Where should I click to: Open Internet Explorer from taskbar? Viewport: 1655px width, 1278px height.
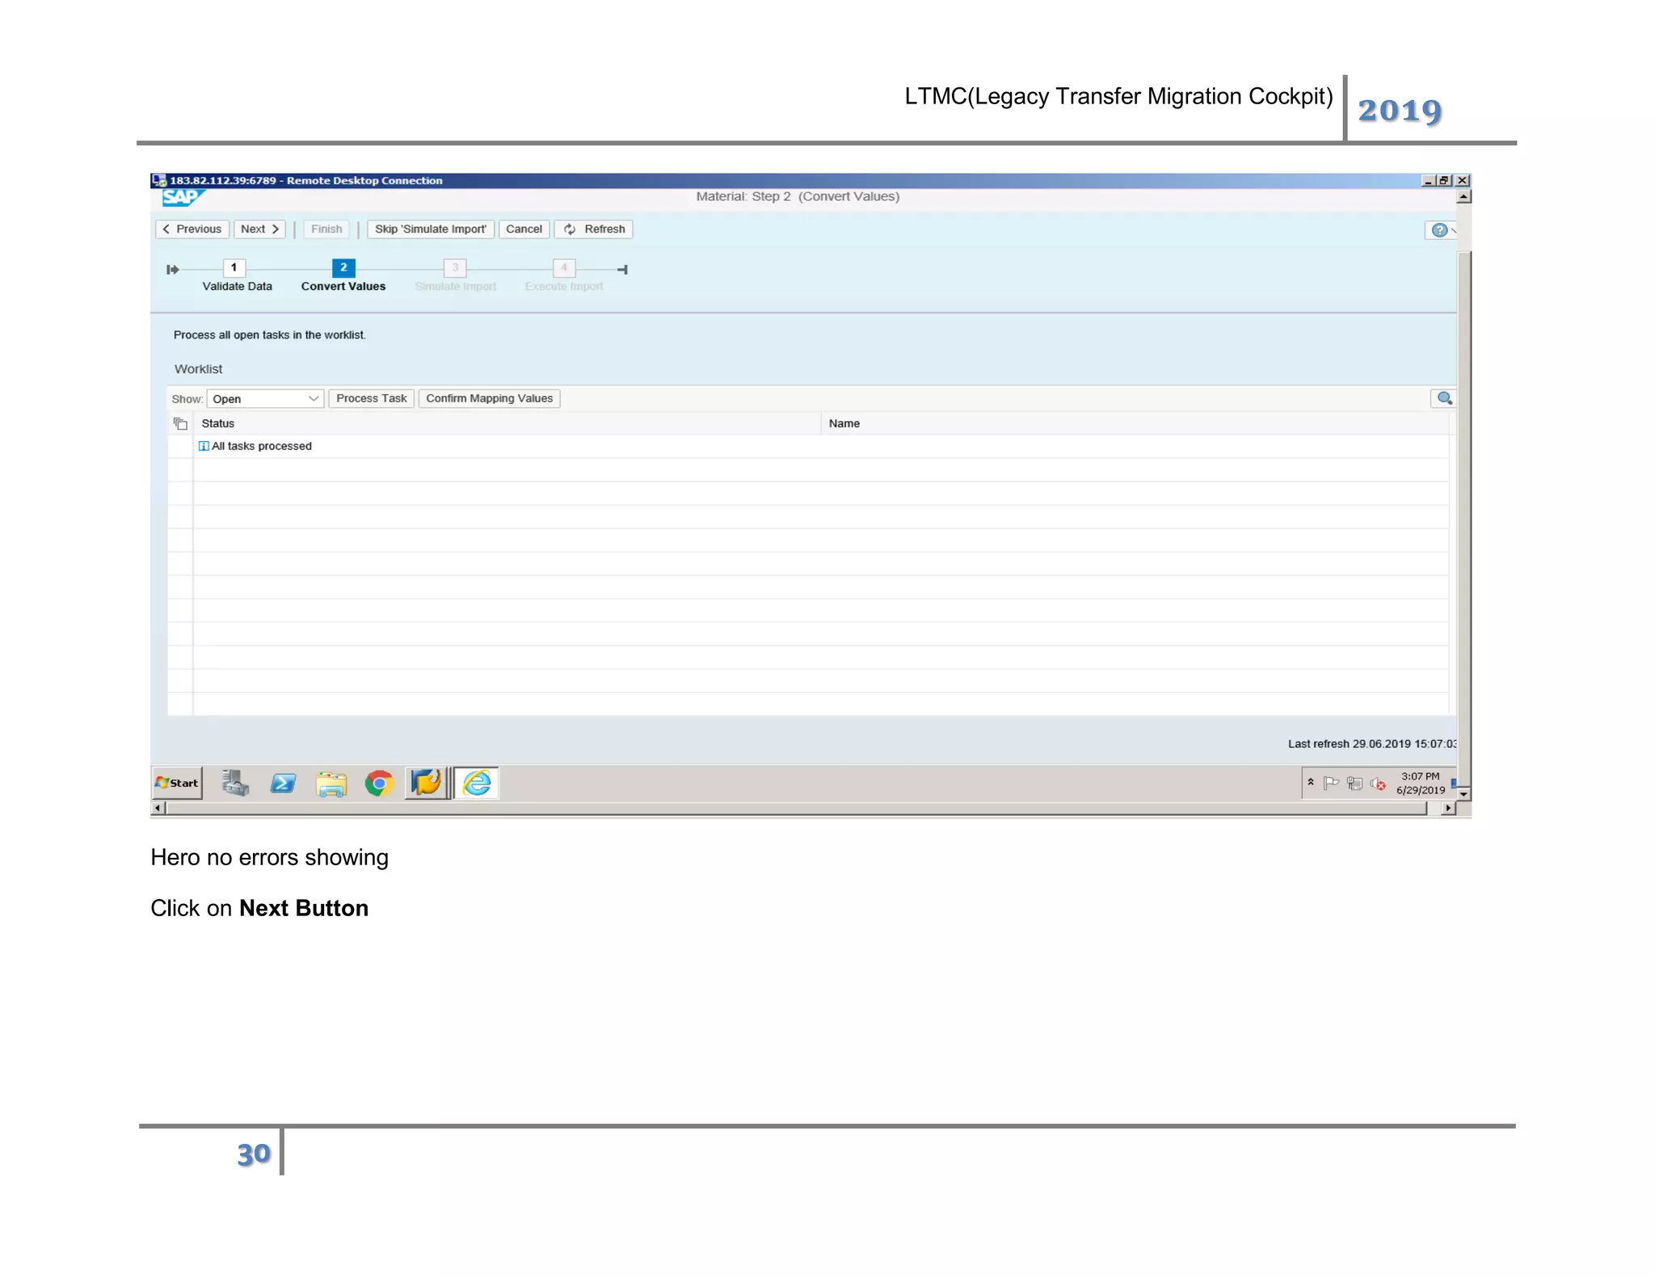[477, 783]
